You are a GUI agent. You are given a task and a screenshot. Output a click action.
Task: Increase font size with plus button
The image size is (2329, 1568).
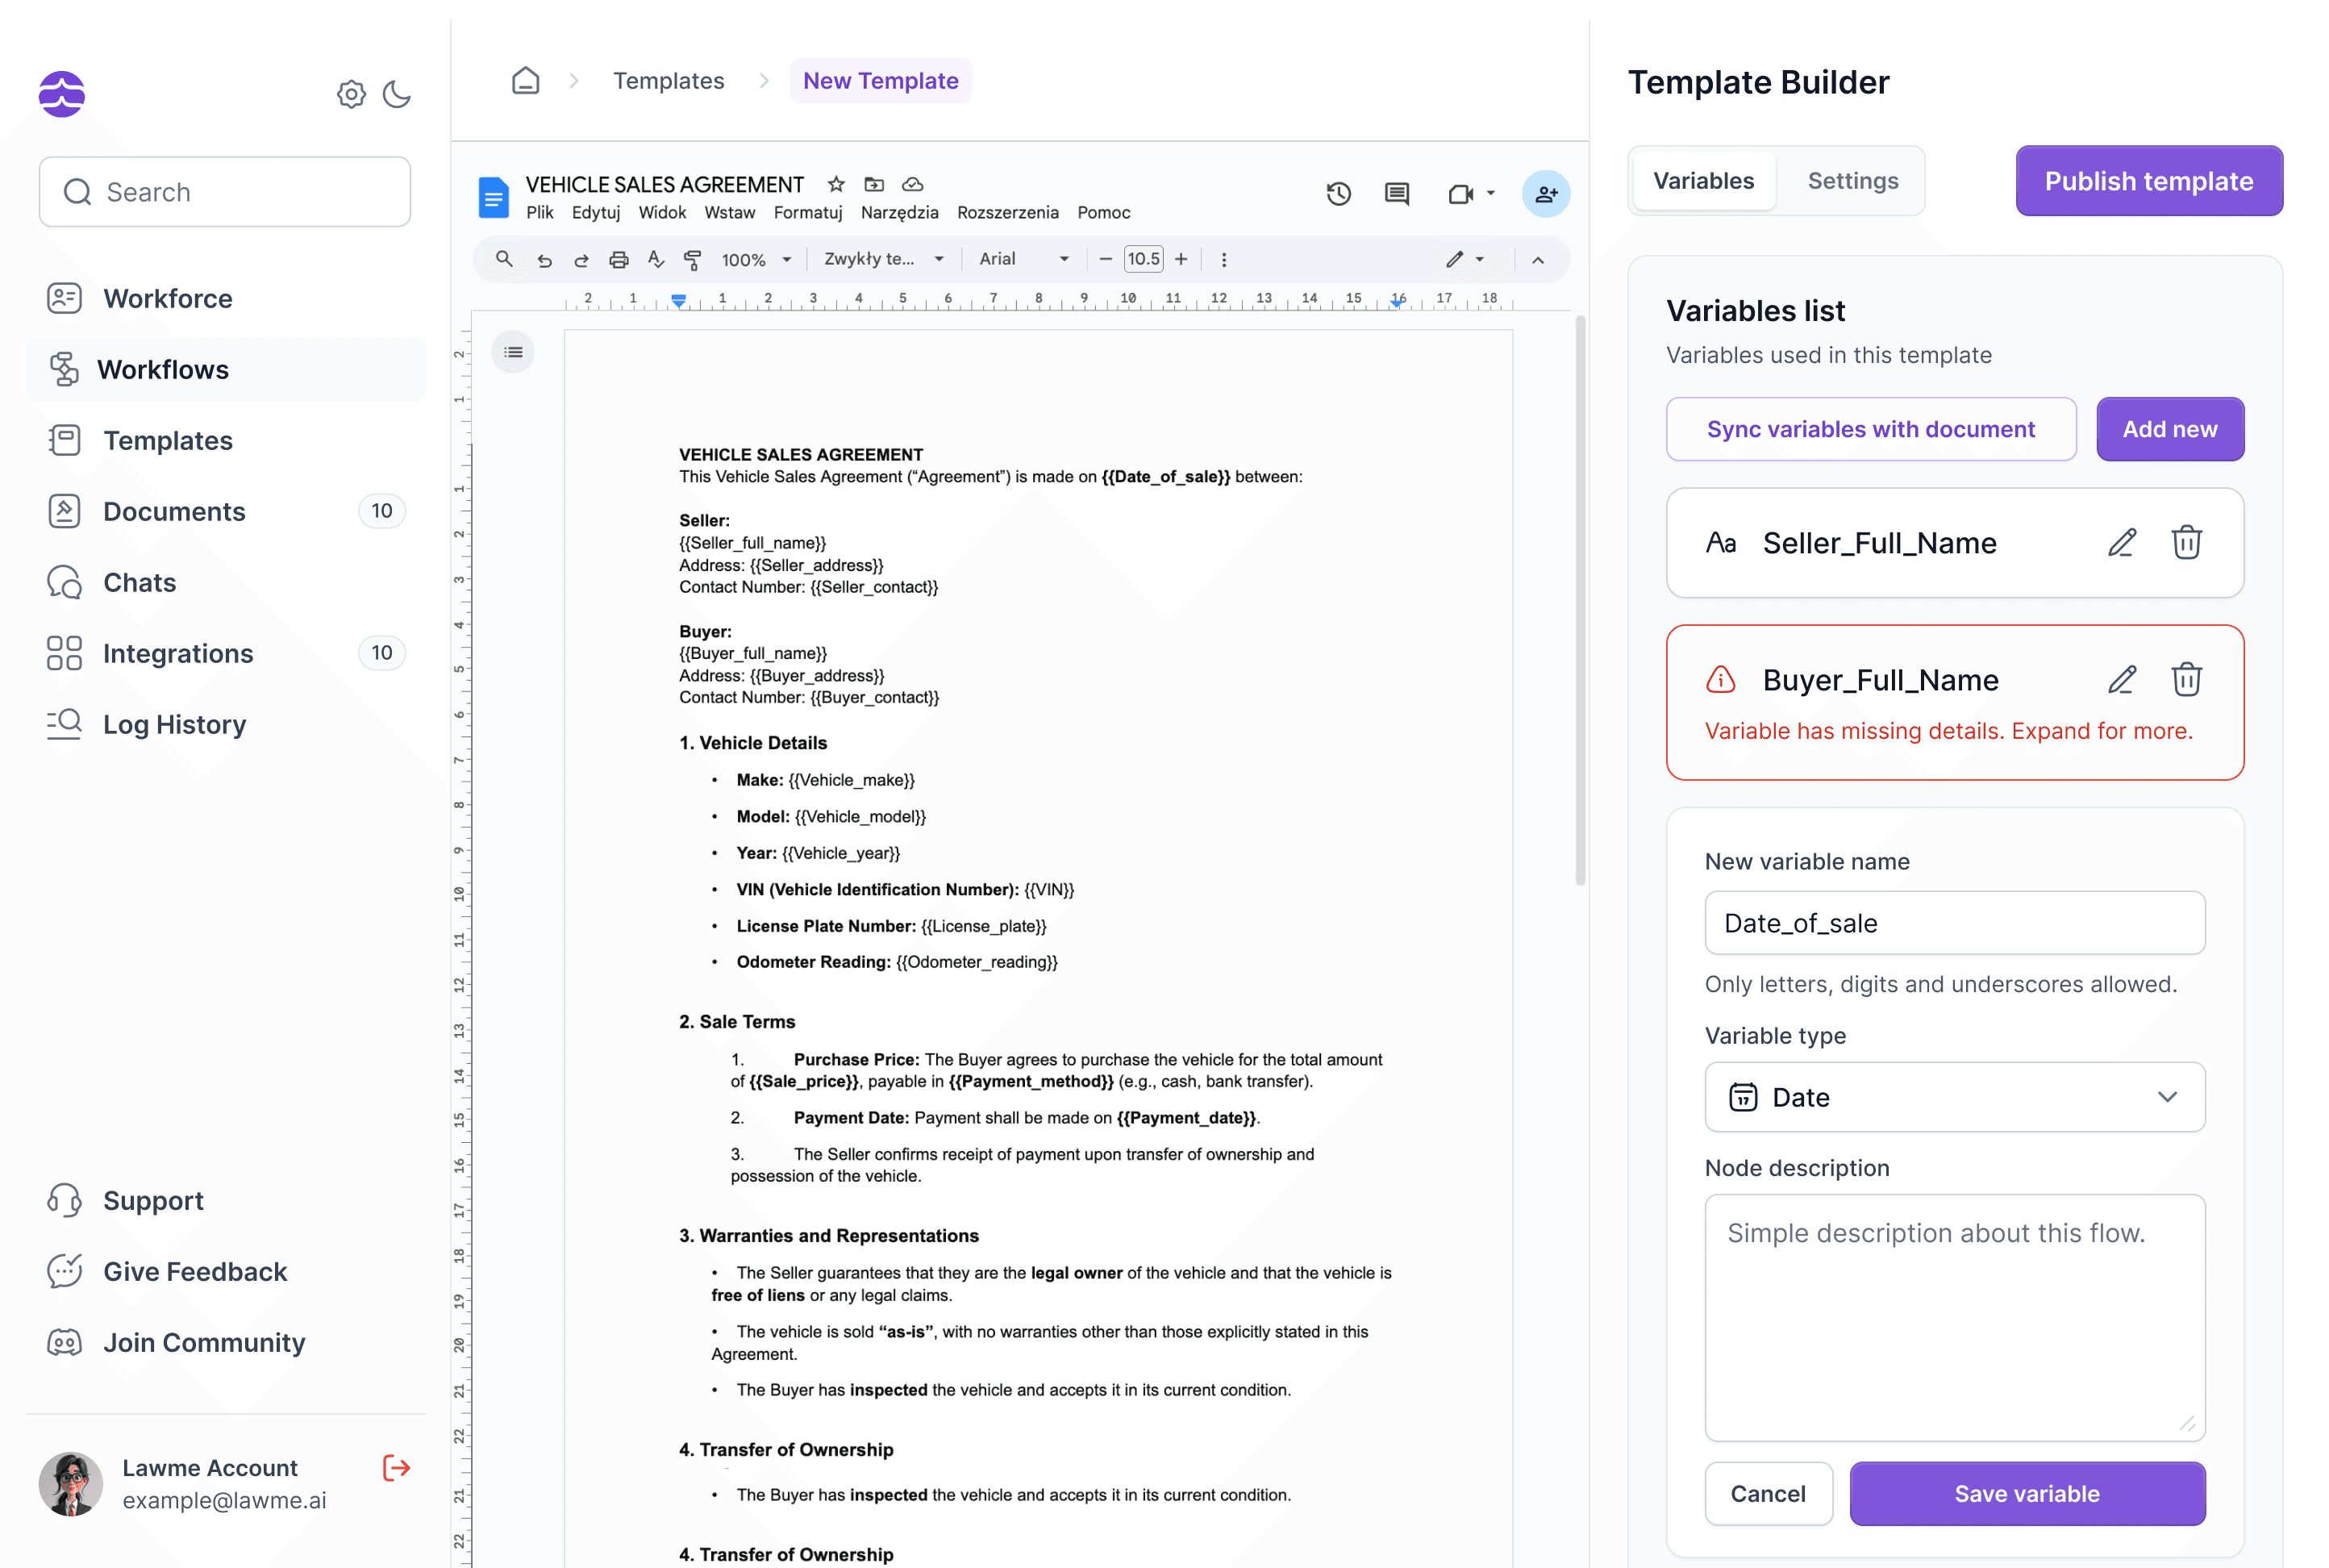coord(1181,259)
